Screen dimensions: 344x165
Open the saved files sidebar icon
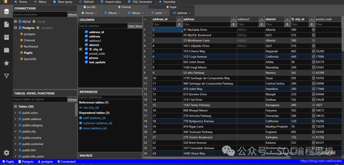click(6, 25)
